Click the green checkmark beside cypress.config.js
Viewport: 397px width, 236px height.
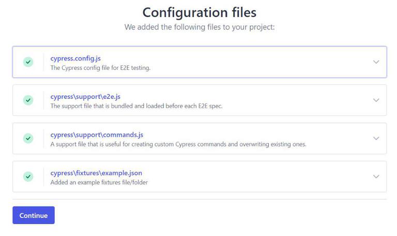[28, 62]
